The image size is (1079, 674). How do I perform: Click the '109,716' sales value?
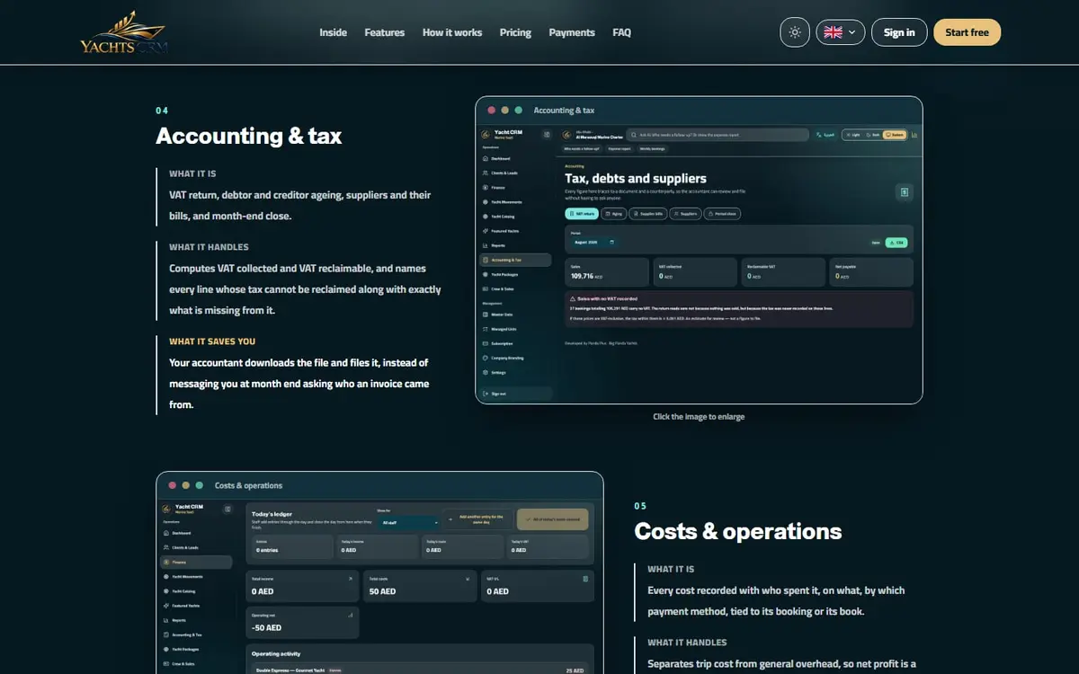pyautogui.click(x=584, y=276)
